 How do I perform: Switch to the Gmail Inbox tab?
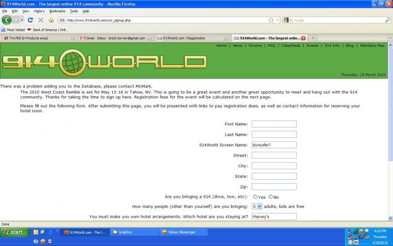point(116,38)
